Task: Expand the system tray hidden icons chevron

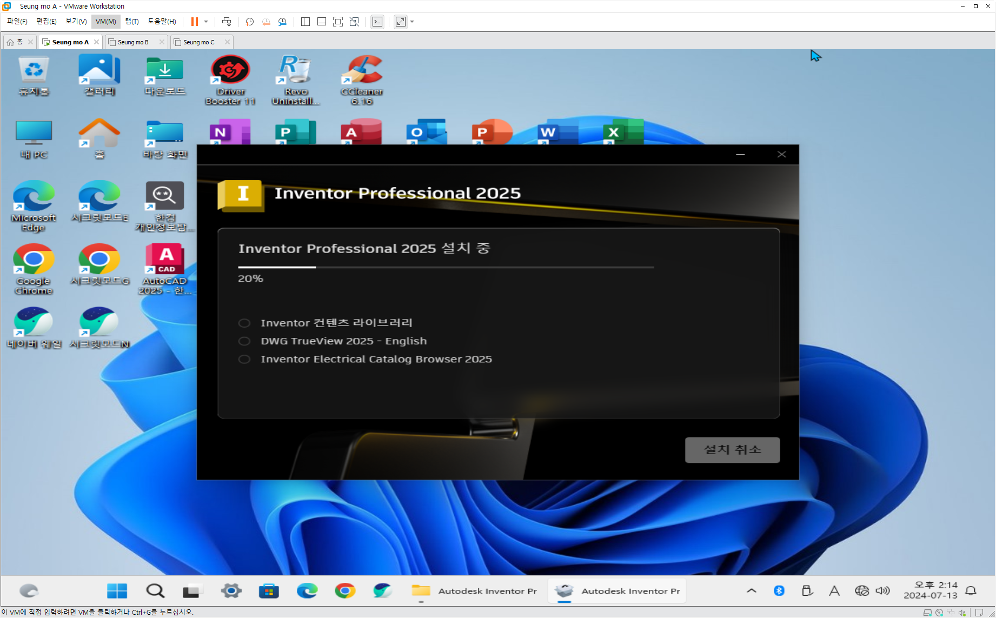Action: [x=752, y=591]
